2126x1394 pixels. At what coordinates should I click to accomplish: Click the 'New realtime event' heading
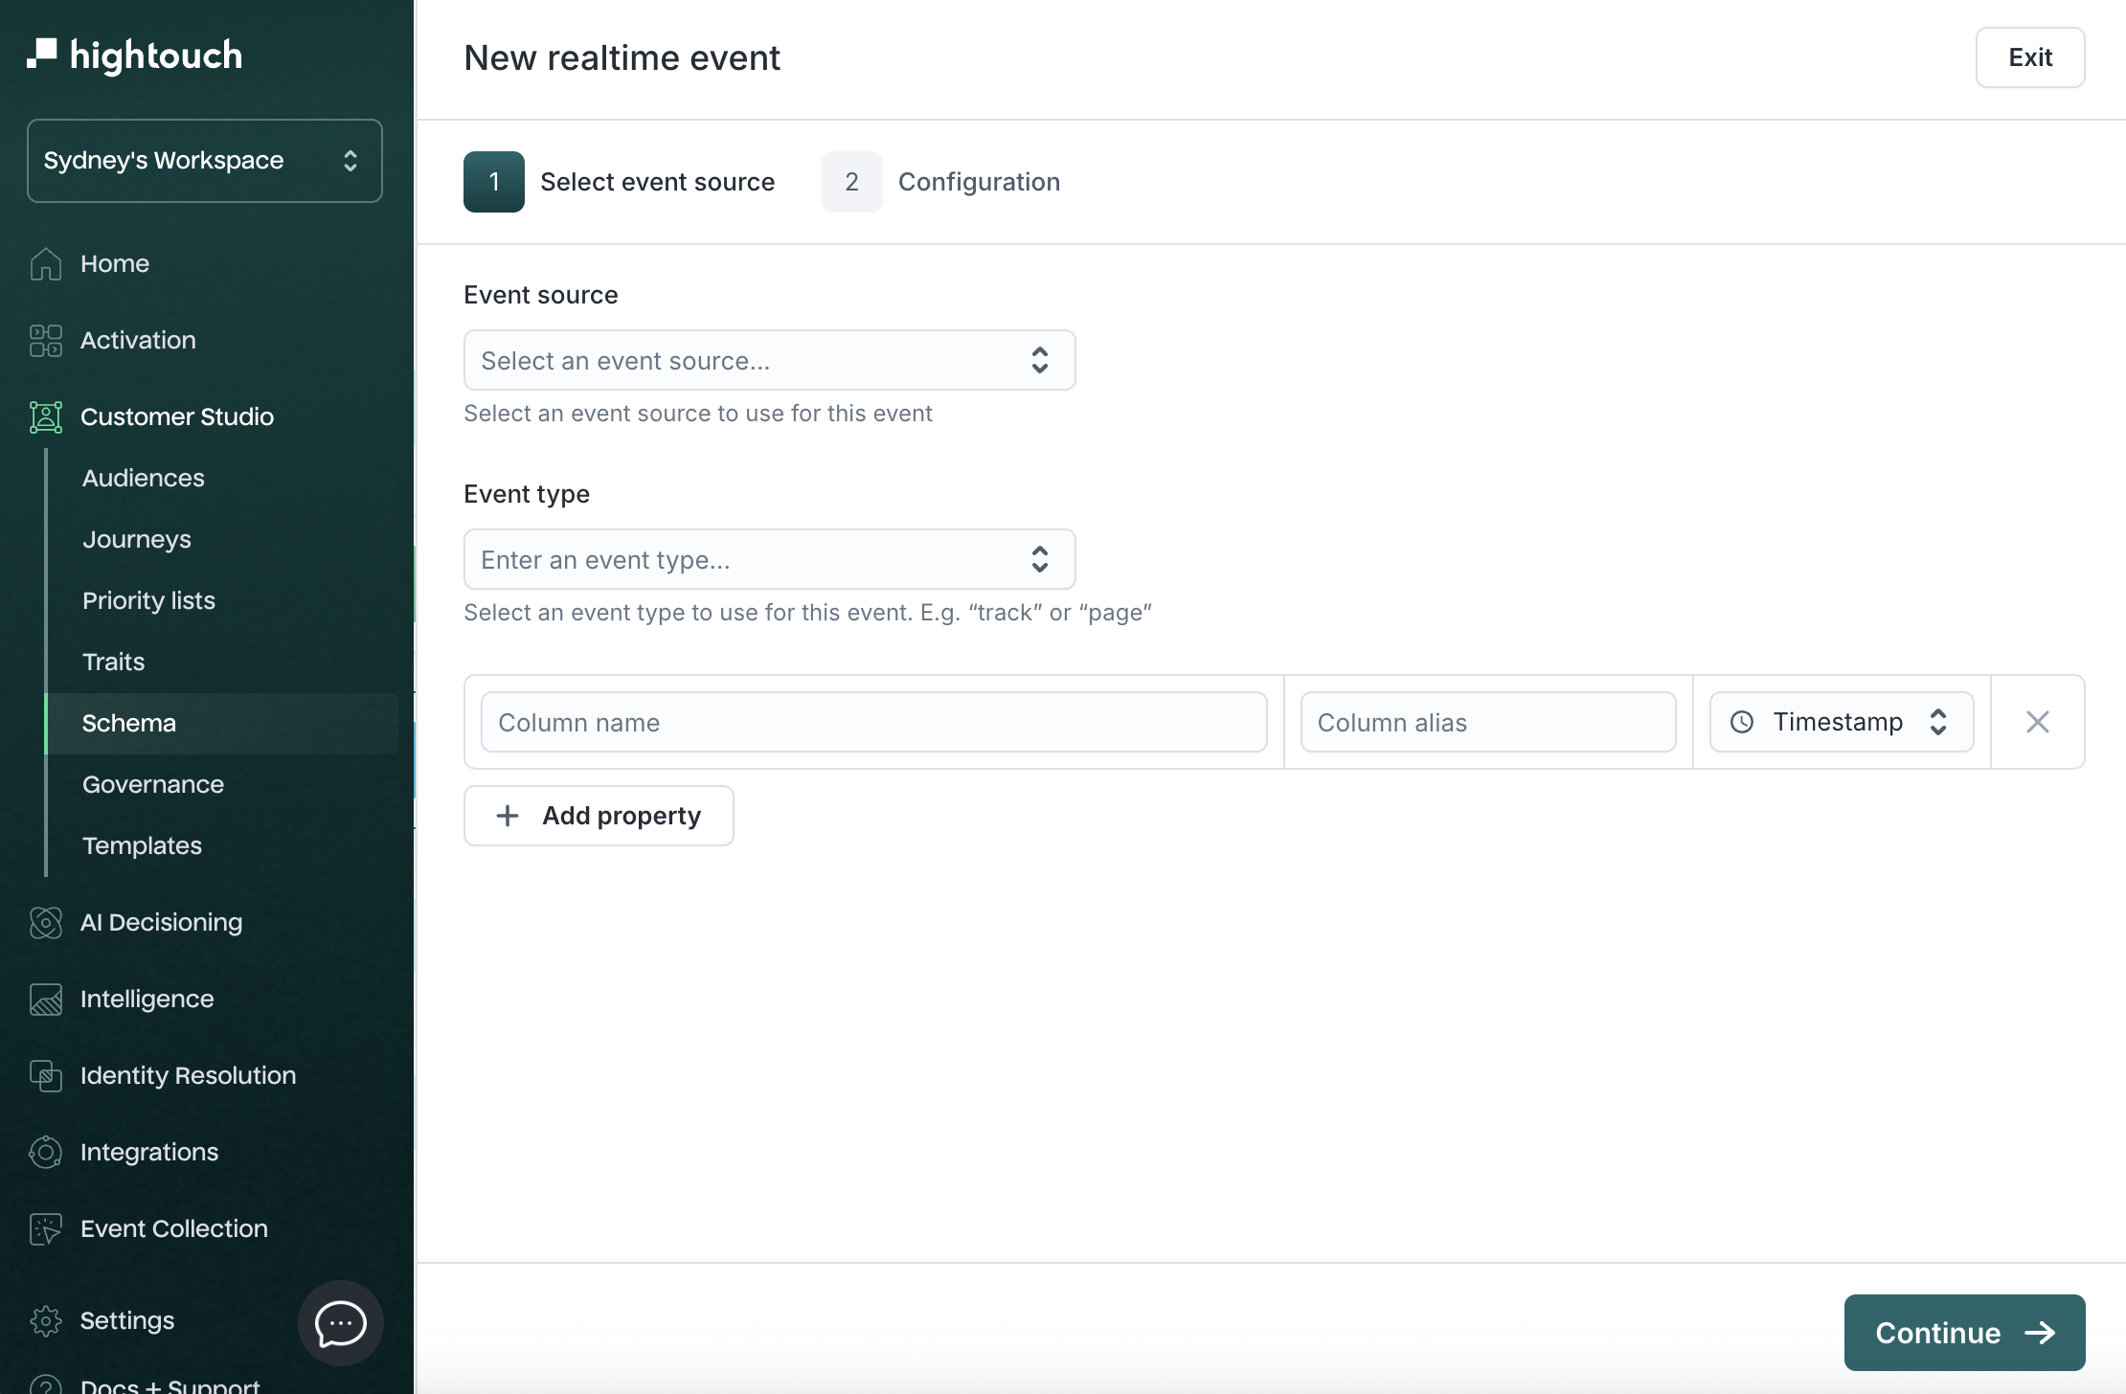[622, 57]
